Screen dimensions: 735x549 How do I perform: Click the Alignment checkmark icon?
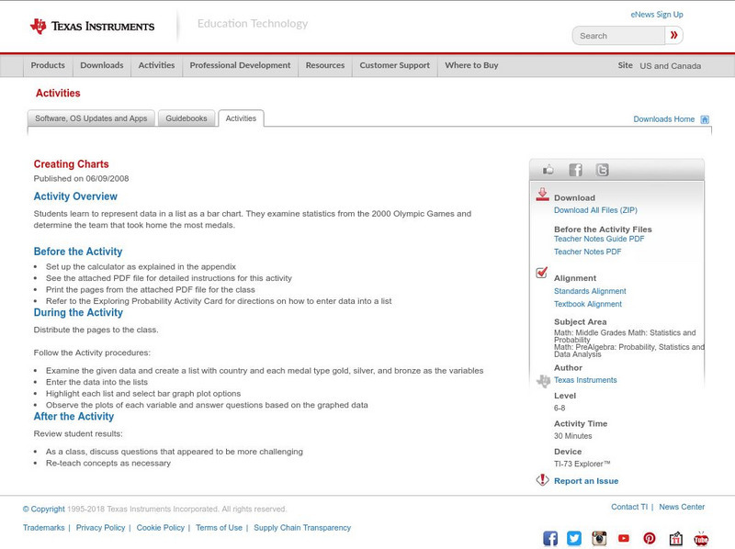[541, 272]
